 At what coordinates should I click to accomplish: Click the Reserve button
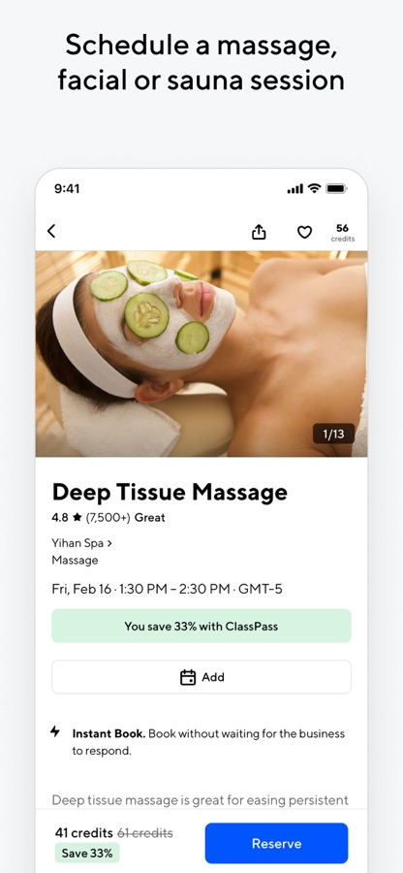click(x=276, y=843)
